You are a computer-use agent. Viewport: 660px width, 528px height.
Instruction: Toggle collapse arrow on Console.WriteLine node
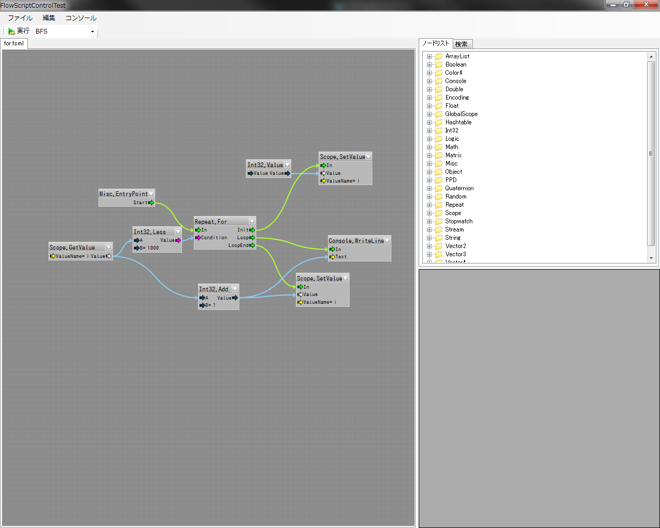387,241
